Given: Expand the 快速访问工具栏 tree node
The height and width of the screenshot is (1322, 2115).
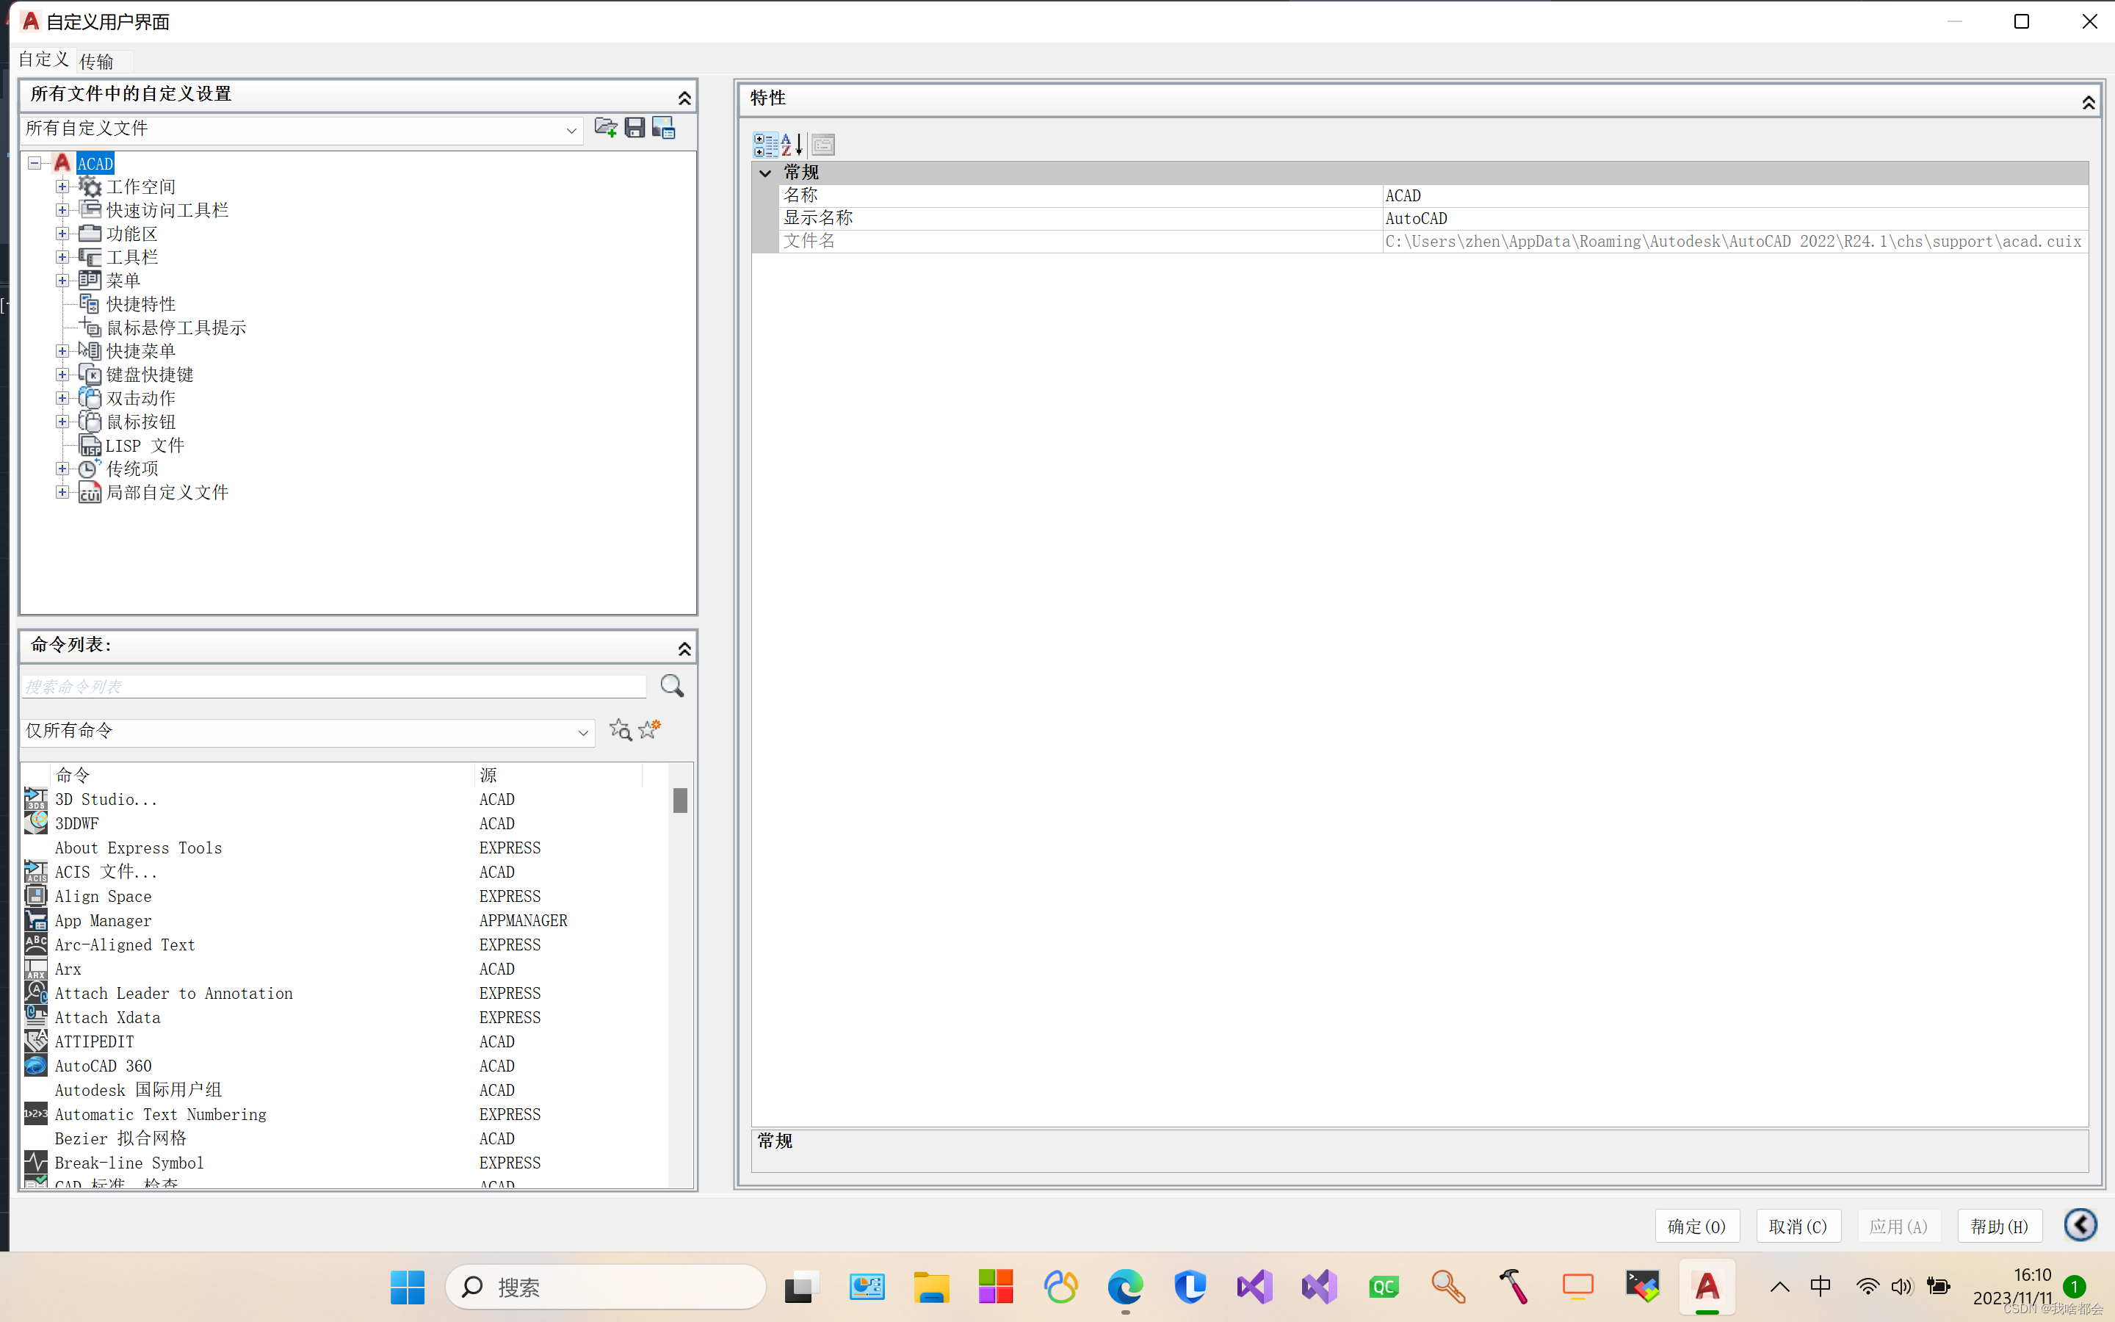Looking at the screenshot, I should (62, 210).
